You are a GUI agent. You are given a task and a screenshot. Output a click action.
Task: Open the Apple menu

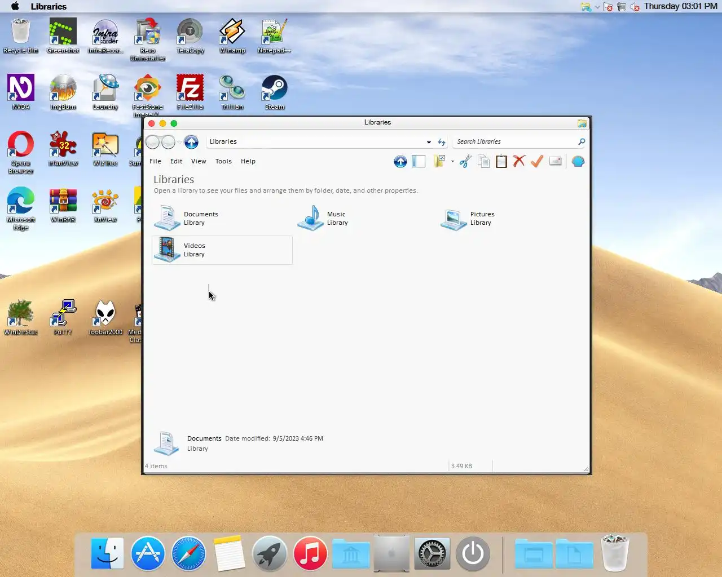pos(15,6)
